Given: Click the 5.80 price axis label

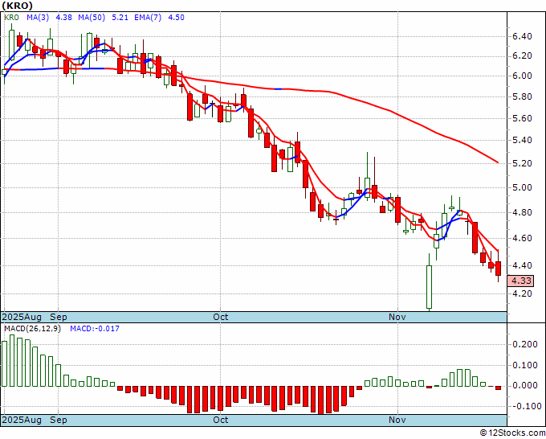Looking at the screenshot, I should click(522, 96).
